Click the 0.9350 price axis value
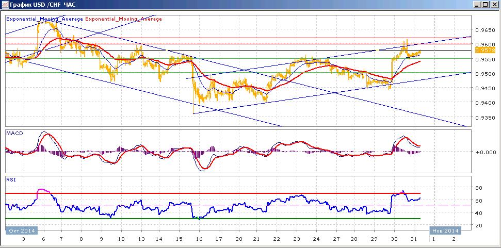501x248 pixels. [x=486, y=118]
